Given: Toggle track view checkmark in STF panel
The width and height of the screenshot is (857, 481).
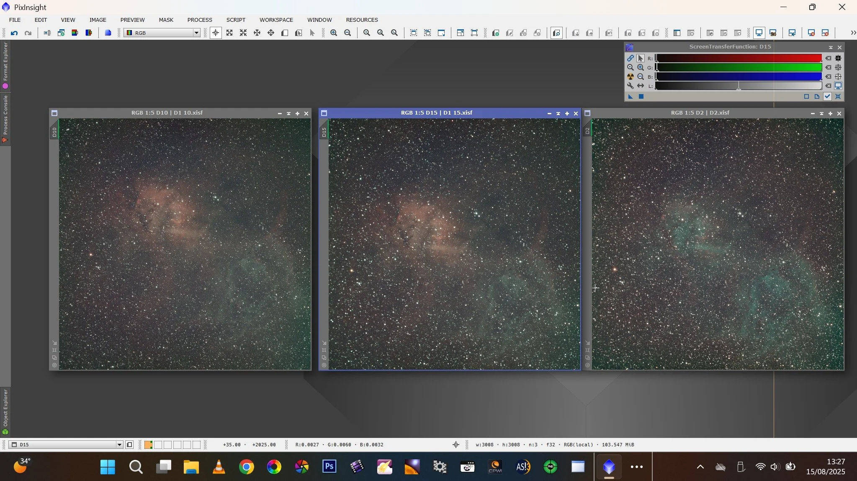Looking at the screenshot, I should click(827, 97).
